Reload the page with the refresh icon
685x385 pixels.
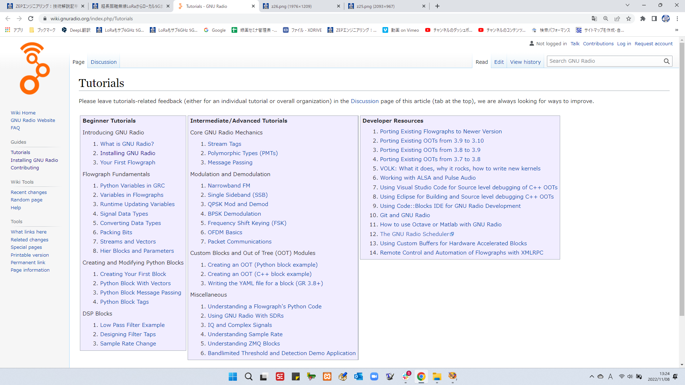click(x=31, y=19)
